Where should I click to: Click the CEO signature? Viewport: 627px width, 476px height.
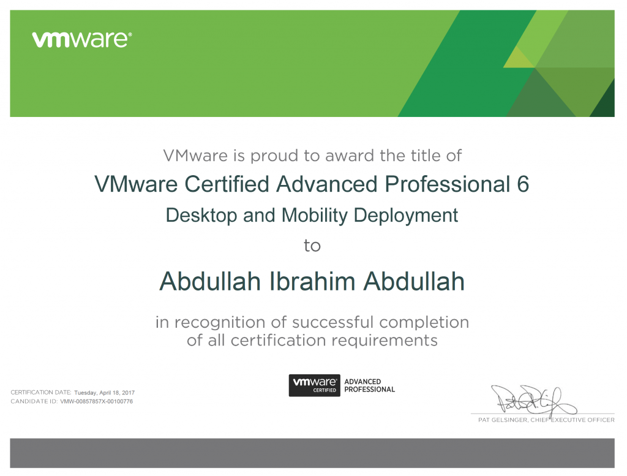[534, 401]
